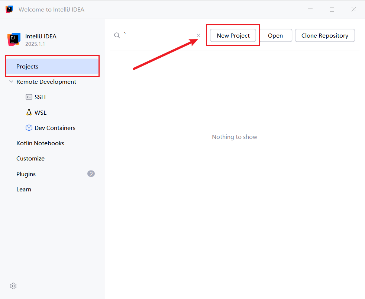The width and height of the screenshot is (365, 299).
Task: Collapse the Remote Development section
Action: click(x=11, y=82)
